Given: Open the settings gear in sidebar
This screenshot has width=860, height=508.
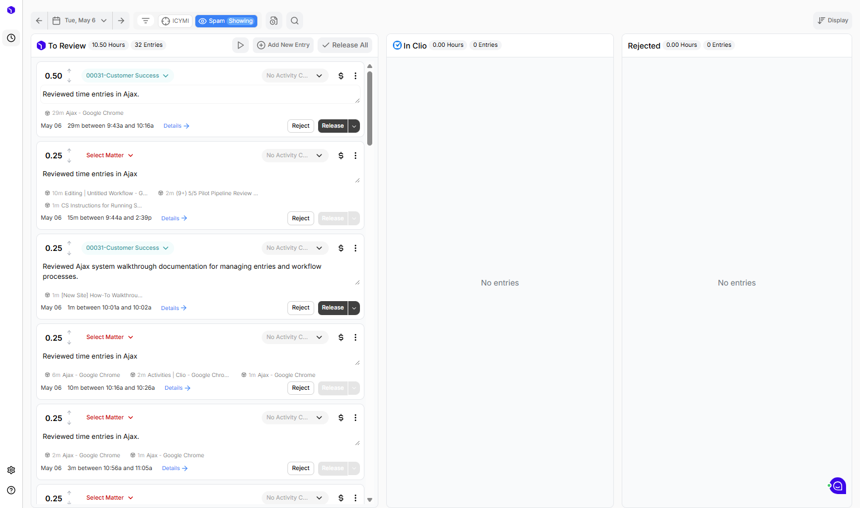Looking at the screenshot, I should pos(11,470).
